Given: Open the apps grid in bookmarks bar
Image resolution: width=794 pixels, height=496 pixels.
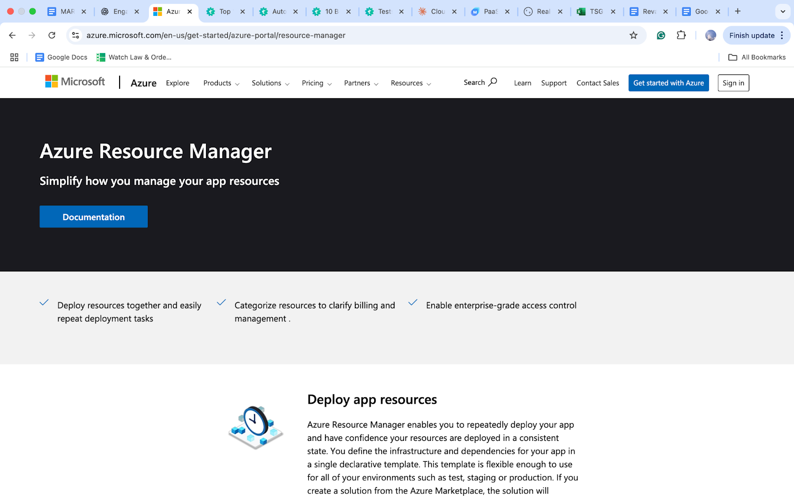Looking at the screenshot, I should point(14,58).
